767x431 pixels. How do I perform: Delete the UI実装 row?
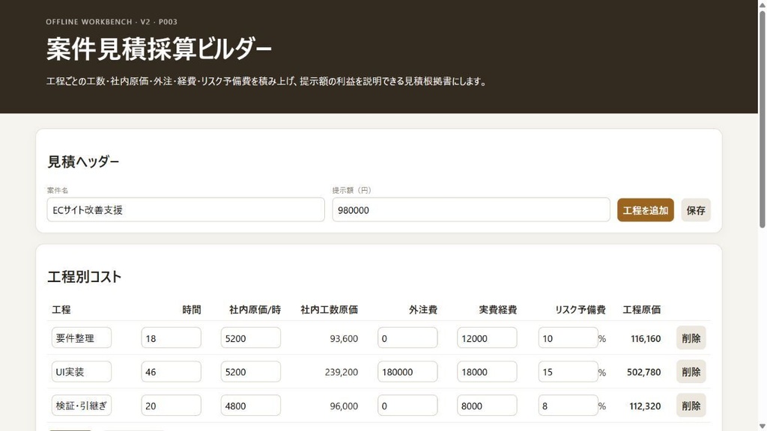point(691,371)
